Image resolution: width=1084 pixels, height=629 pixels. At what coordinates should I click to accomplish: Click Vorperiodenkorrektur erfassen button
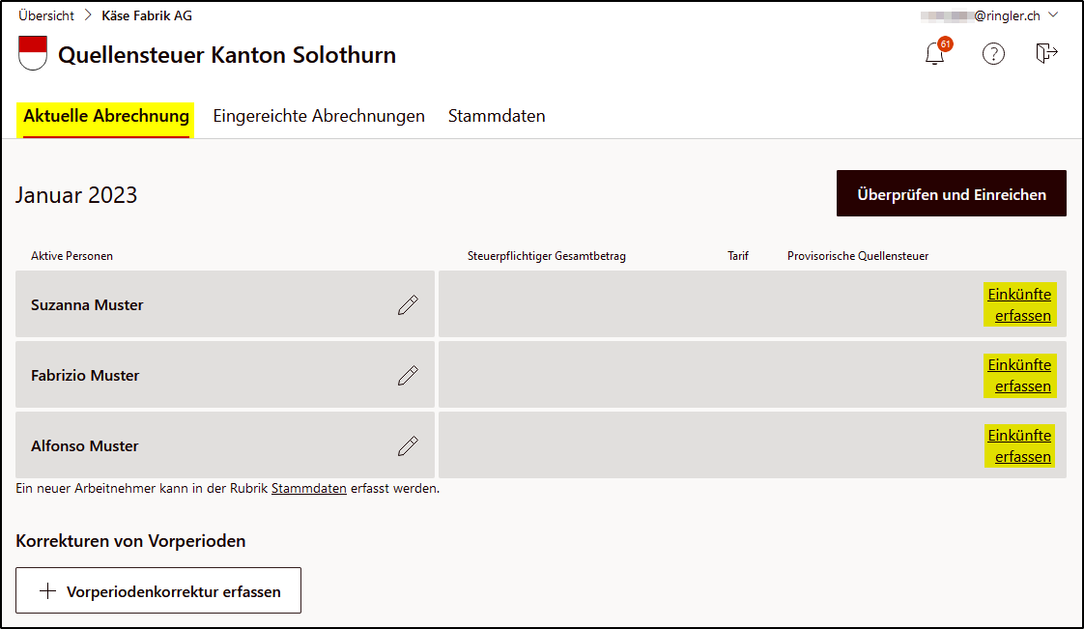pyautogui.click(x=158, y=590)
